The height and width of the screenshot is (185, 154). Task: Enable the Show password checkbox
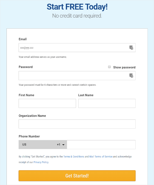109,67
